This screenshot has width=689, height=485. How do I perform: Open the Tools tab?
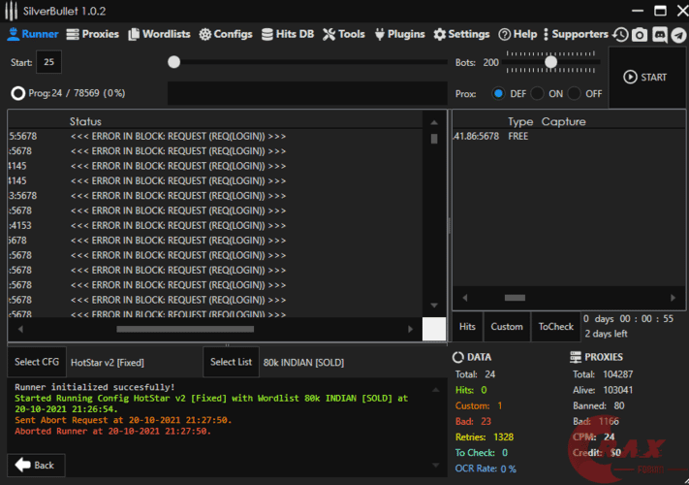(344, 34)
